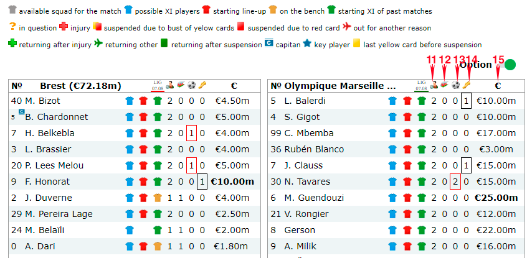Click N. Tavares's boxed goals value 2
The image size is (527, 258).
coord(455,182)
